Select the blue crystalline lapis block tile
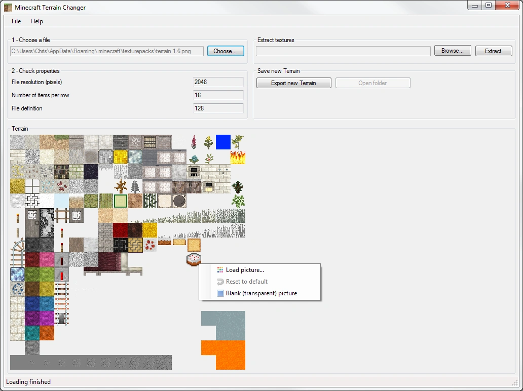Viewport: 523px width, 391px height. (x=17, y=274)
